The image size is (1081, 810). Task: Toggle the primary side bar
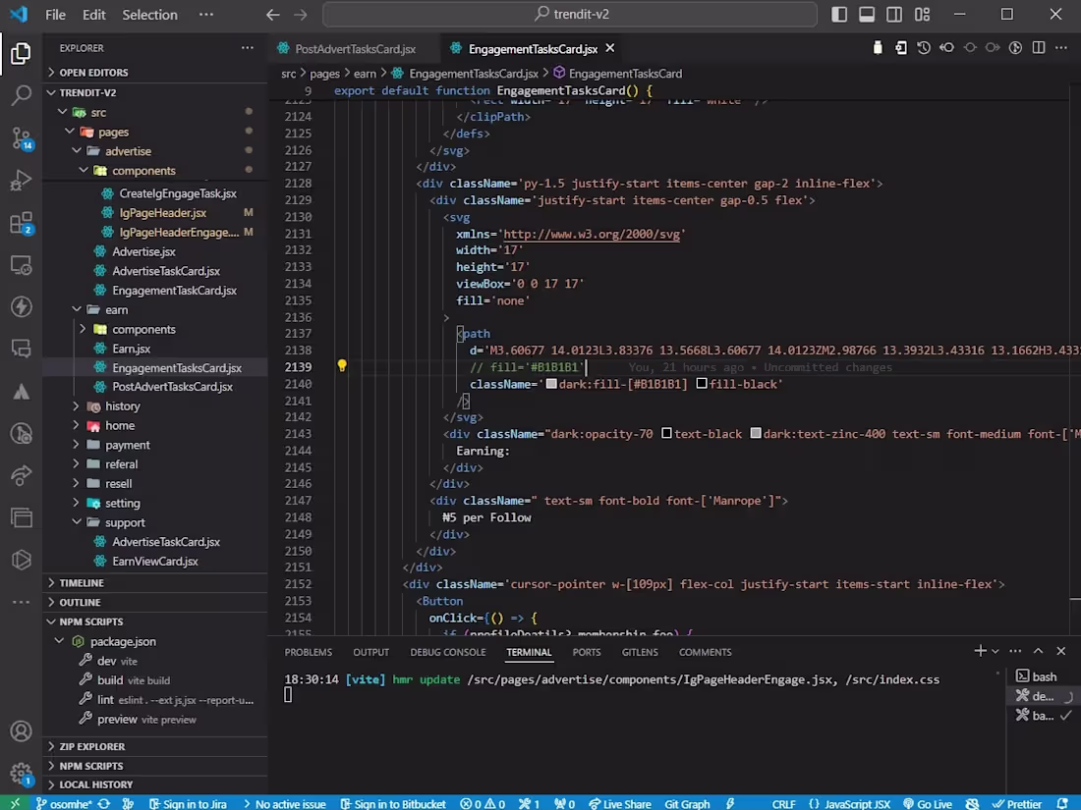[839, 15]
